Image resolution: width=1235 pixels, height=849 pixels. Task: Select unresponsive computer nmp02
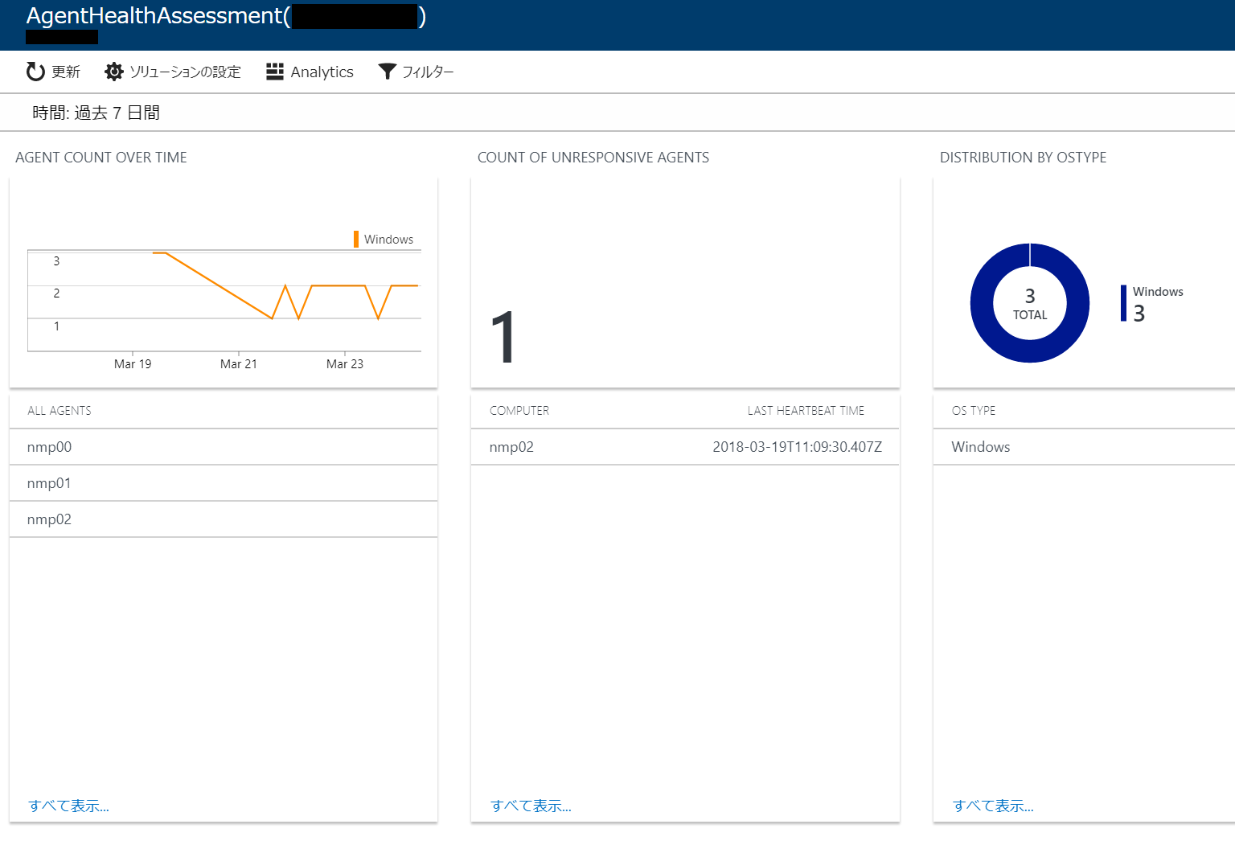click(511, 447)
